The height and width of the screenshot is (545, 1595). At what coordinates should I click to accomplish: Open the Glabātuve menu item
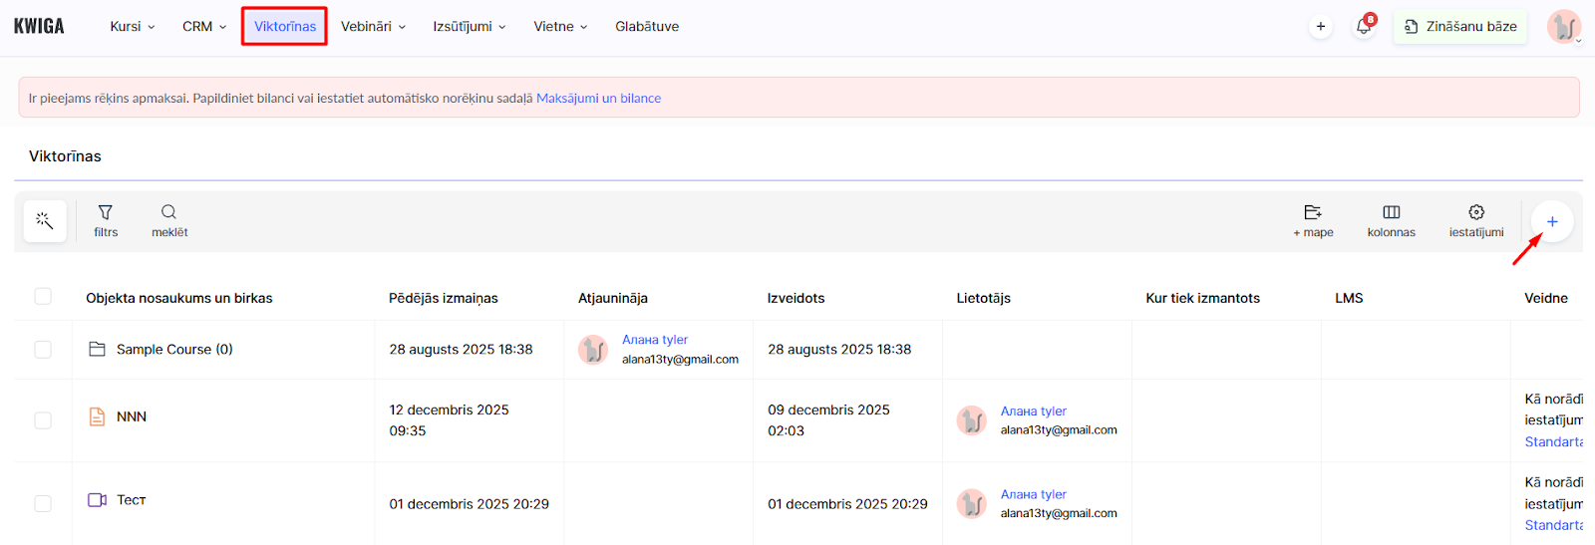(x=647, y=27)
